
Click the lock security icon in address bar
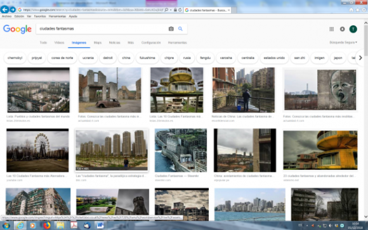click(x=175, y=10)
